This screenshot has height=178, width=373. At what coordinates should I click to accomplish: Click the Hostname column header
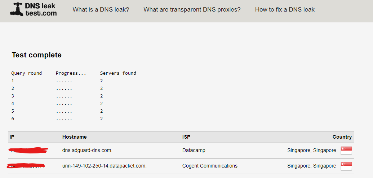[75, 137]
